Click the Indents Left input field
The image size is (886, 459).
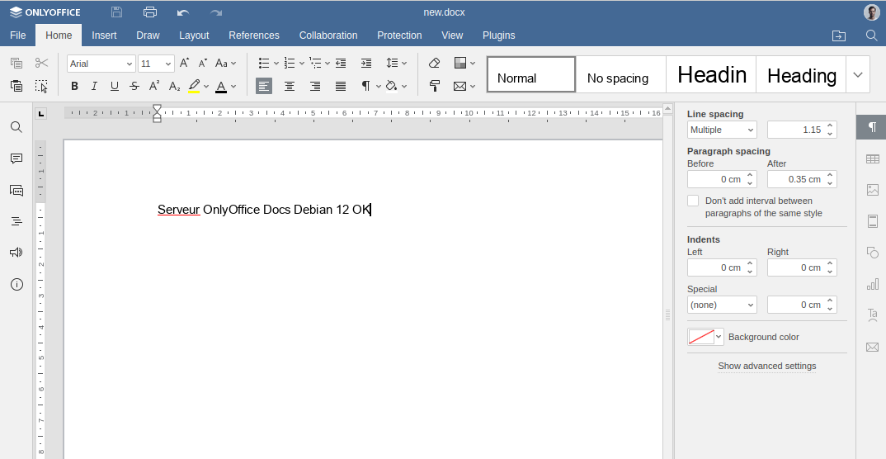(x=714, y=267)
